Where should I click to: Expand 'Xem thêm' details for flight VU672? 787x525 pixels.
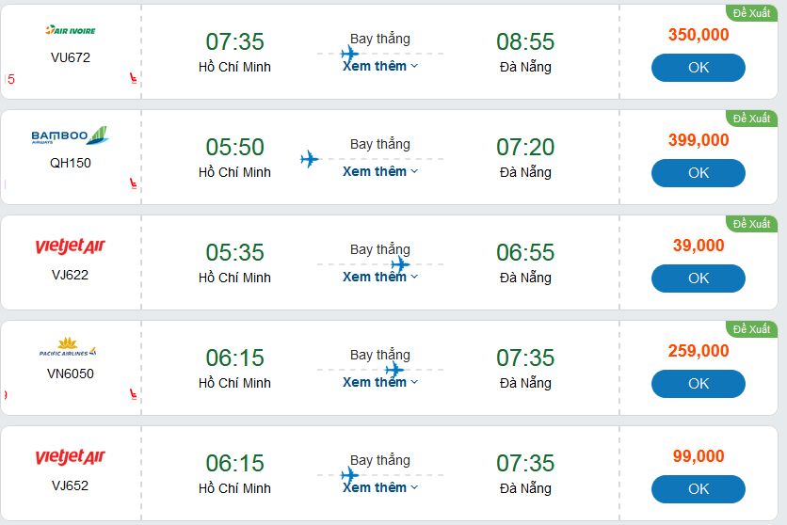[379, 66]
